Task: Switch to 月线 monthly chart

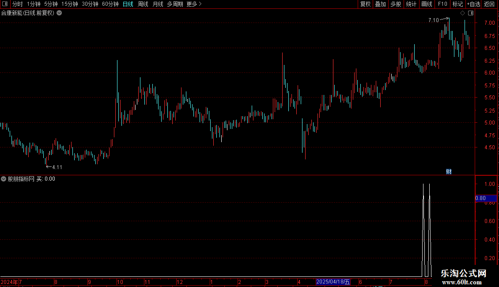Action: [158, 4]
